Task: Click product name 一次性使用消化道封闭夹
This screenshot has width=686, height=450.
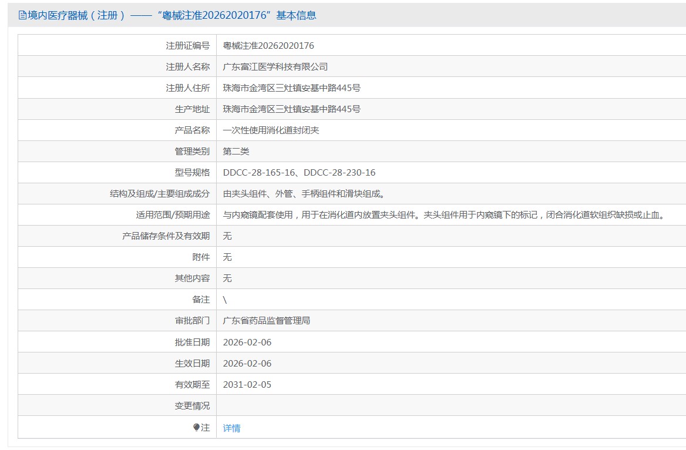Action: (x=271, y=130)
